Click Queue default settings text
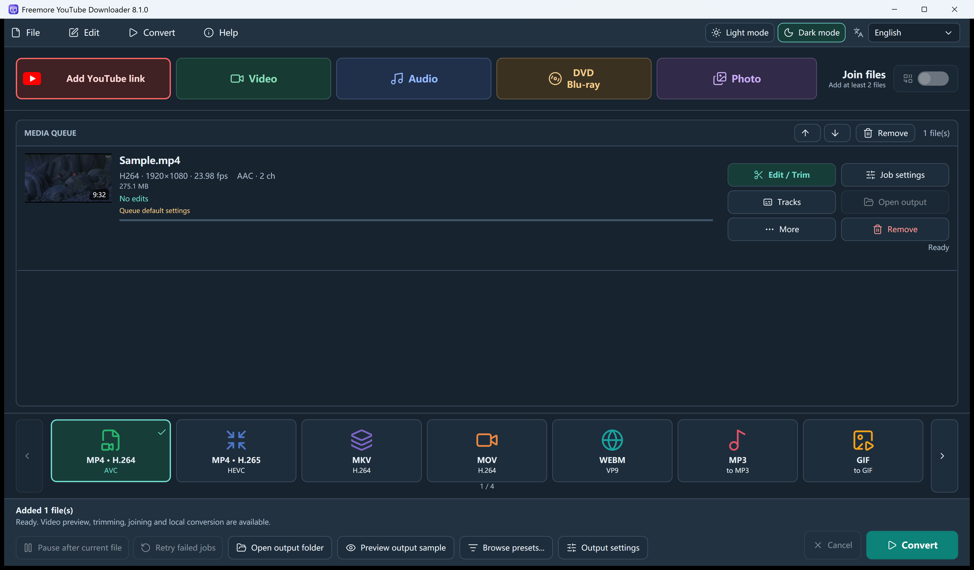Image resolution: width=974 pixels, height=570 pixels. [x=155, y=210]
